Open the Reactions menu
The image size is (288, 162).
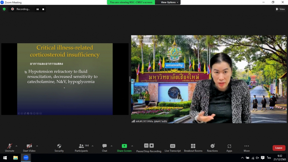[212, 148]
